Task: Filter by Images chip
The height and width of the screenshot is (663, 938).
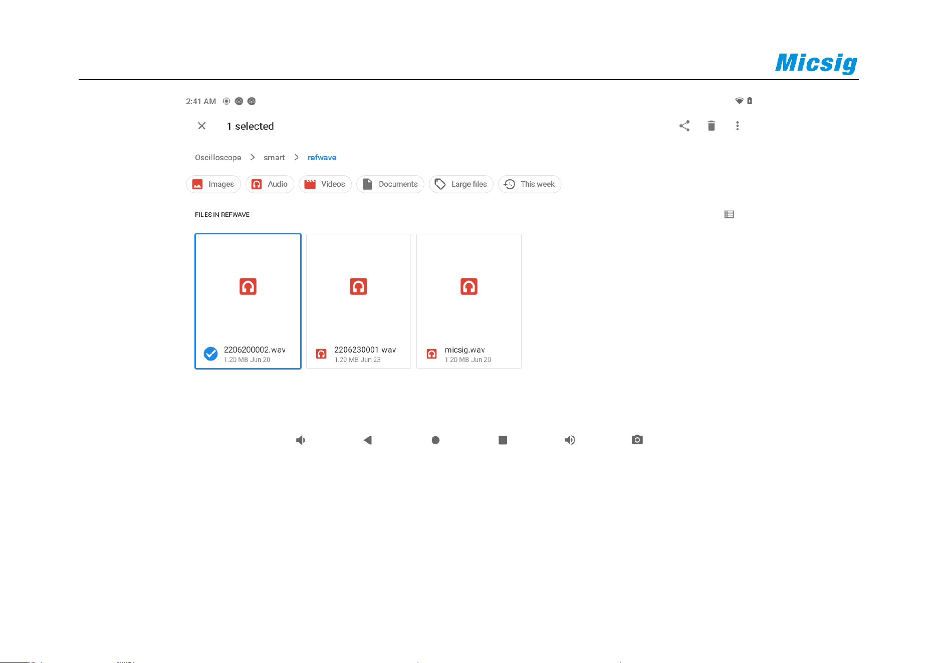Action: point(213,184)
